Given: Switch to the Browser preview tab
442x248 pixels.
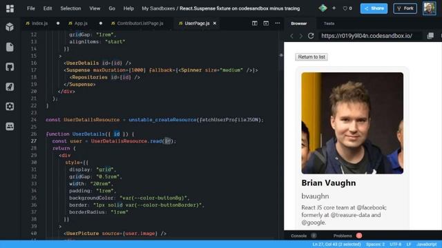Looking at the screenshot, I should (x=299, y=23).
